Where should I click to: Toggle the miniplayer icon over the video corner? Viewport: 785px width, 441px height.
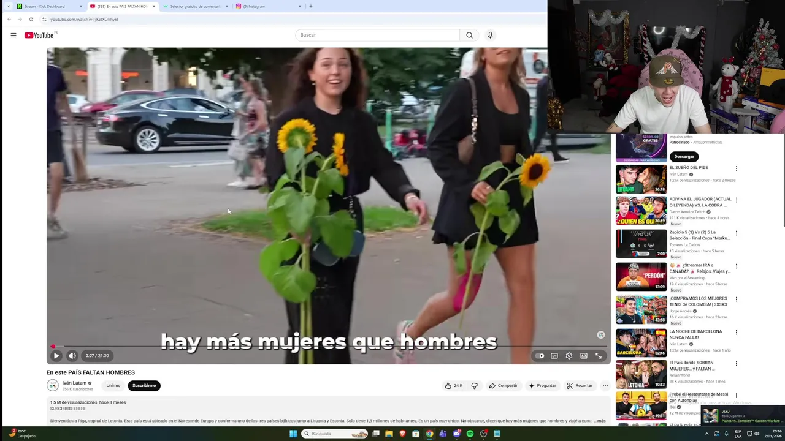tap(601, 334)
